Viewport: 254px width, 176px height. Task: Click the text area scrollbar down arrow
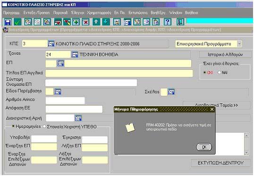pos(246,152)
